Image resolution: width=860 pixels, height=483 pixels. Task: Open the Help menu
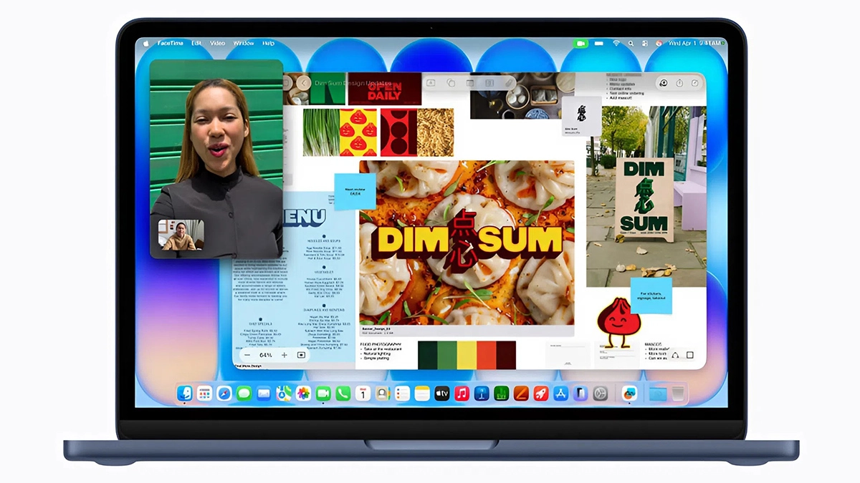click(269, 44)
